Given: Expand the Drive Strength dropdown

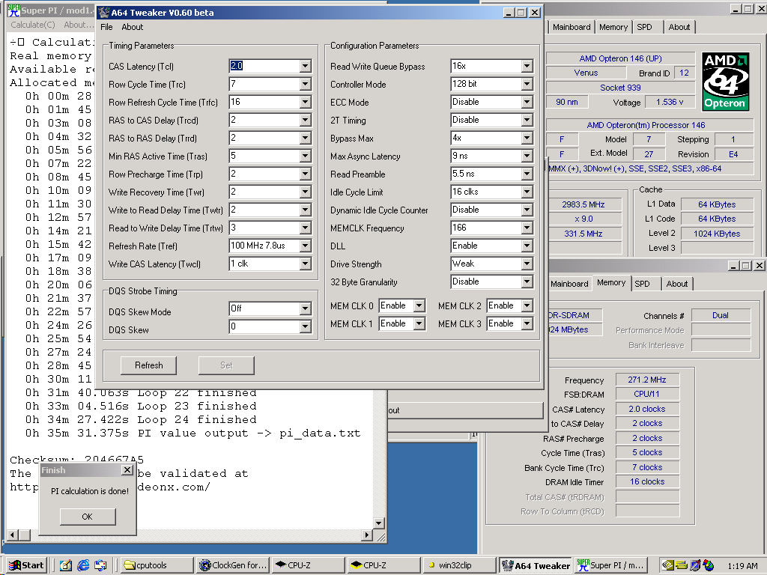Looking at the screenshot, I should [x=527, y=264].
